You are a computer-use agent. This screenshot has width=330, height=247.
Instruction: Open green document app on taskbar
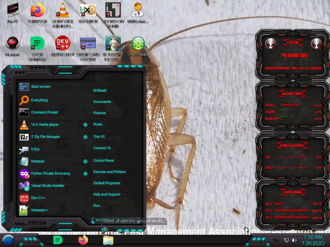coord(58,240)
